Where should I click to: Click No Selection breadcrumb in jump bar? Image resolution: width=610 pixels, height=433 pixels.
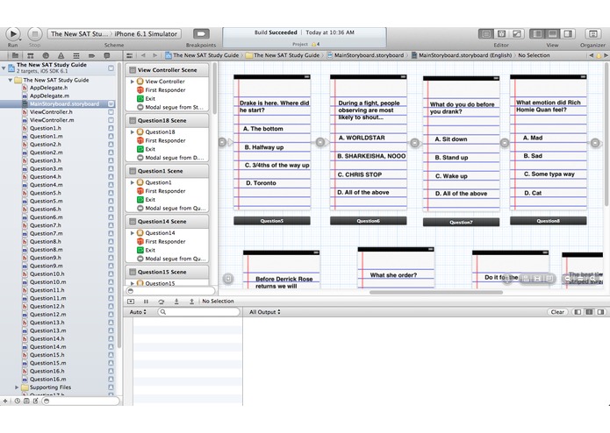(x=534, y=55)
